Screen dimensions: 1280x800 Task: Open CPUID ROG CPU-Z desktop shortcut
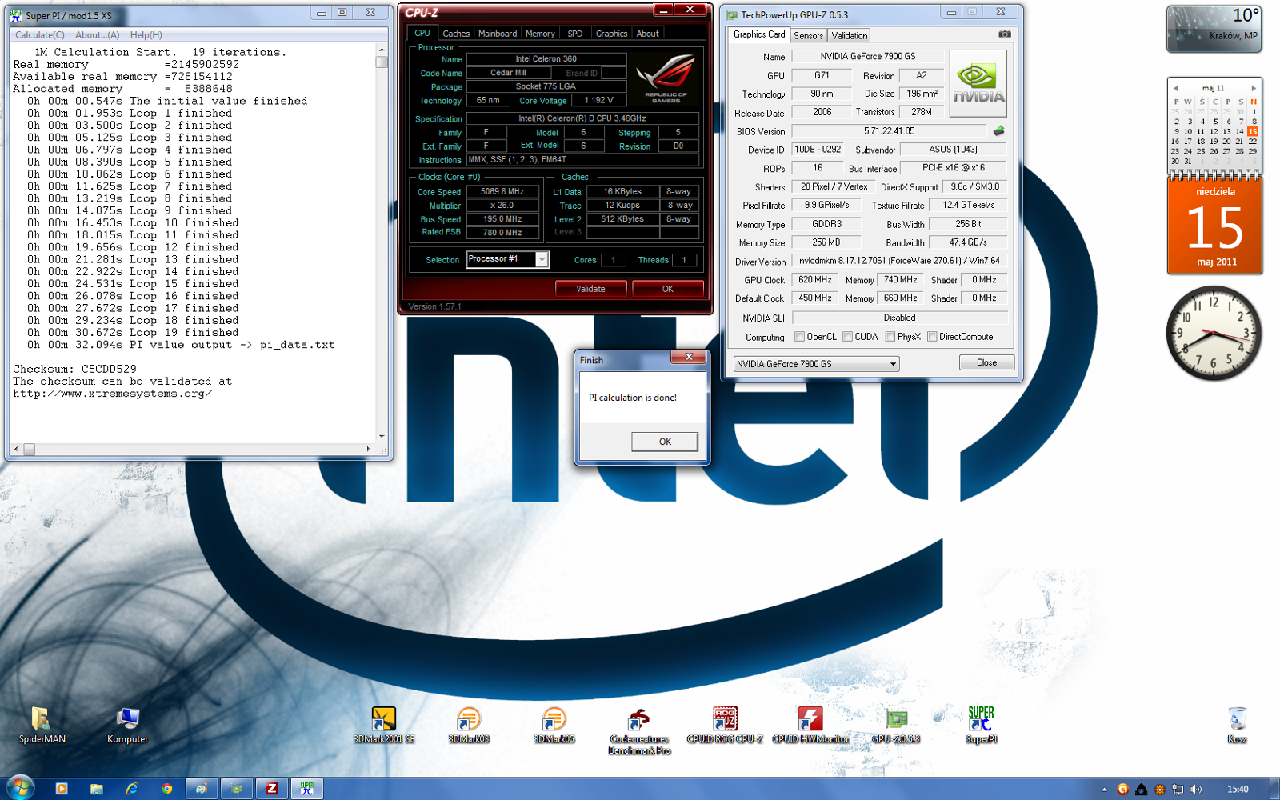click(725, 725)
